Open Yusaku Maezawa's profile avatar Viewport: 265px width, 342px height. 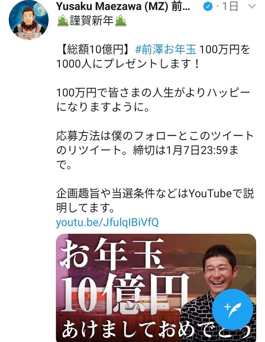[29, 20]
